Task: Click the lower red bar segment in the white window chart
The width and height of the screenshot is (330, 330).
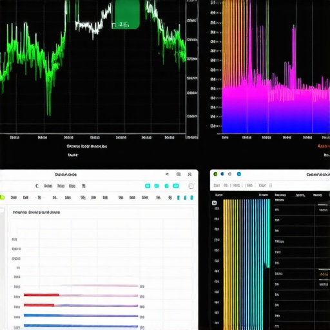Action: point(39,305)
